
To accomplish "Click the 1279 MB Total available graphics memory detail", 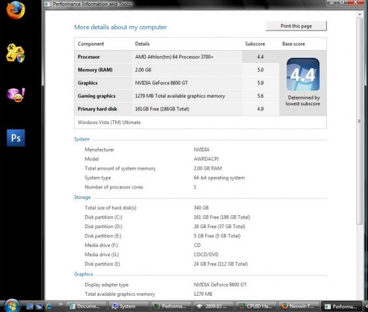I will click(x=180, y=96).
